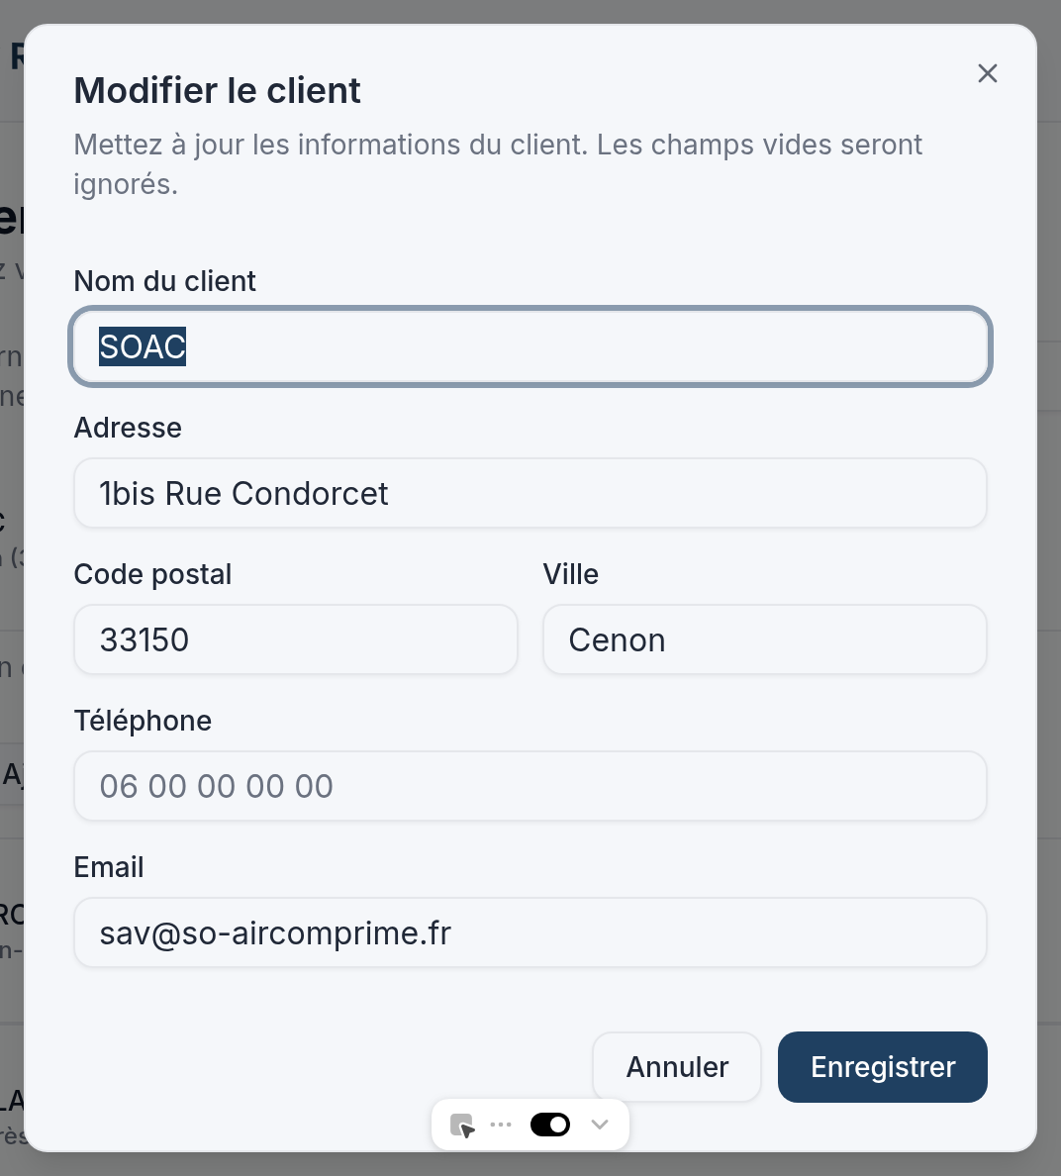Click the Email label
This screenshot has width=1061, height=1176.
coord(109,867)
